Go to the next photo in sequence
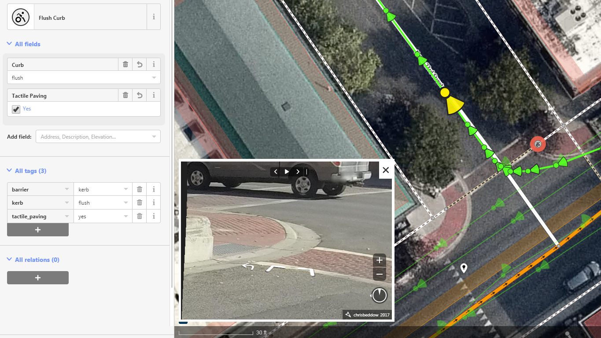Viewport: 601px width, 338px height. (x=298, y=172)
